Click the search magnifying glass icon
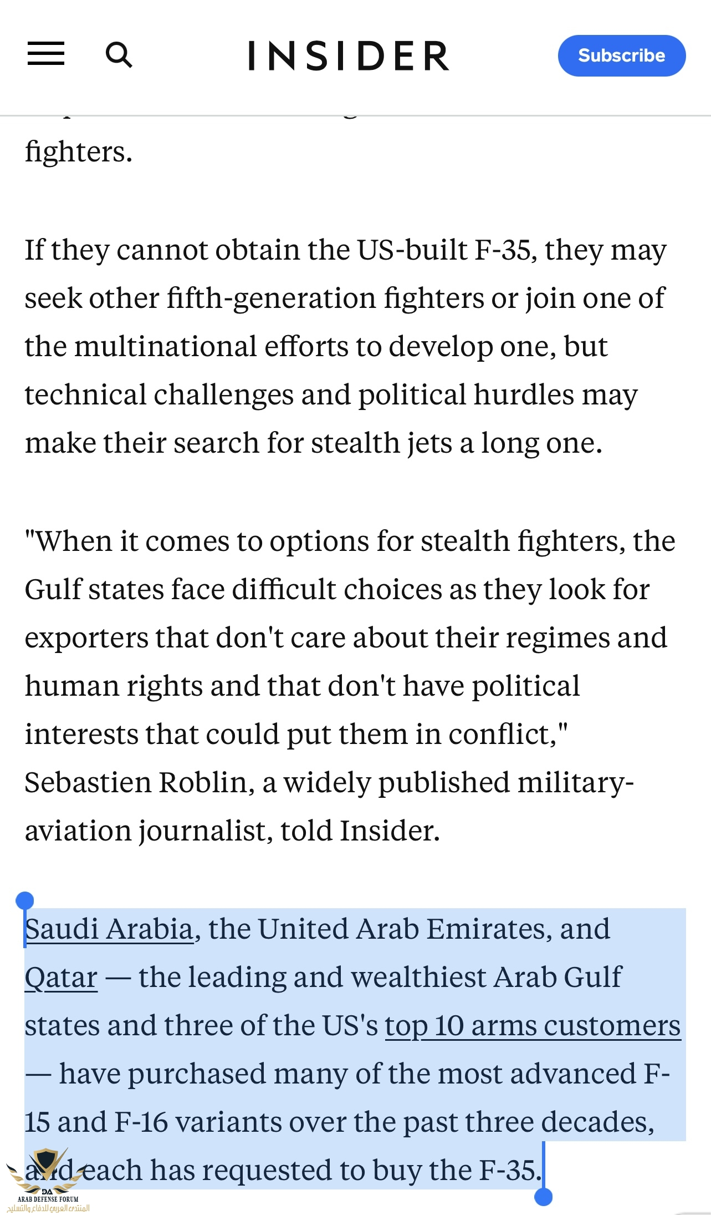 [119, 55]
